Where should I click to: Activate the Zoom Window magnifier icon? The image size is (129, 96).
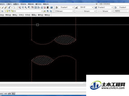(x=26, y=7)
